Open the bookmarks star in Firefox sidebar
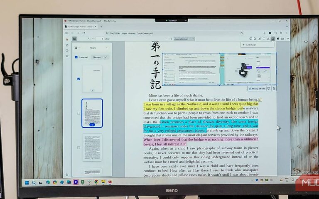 click(x=67, y=56)
